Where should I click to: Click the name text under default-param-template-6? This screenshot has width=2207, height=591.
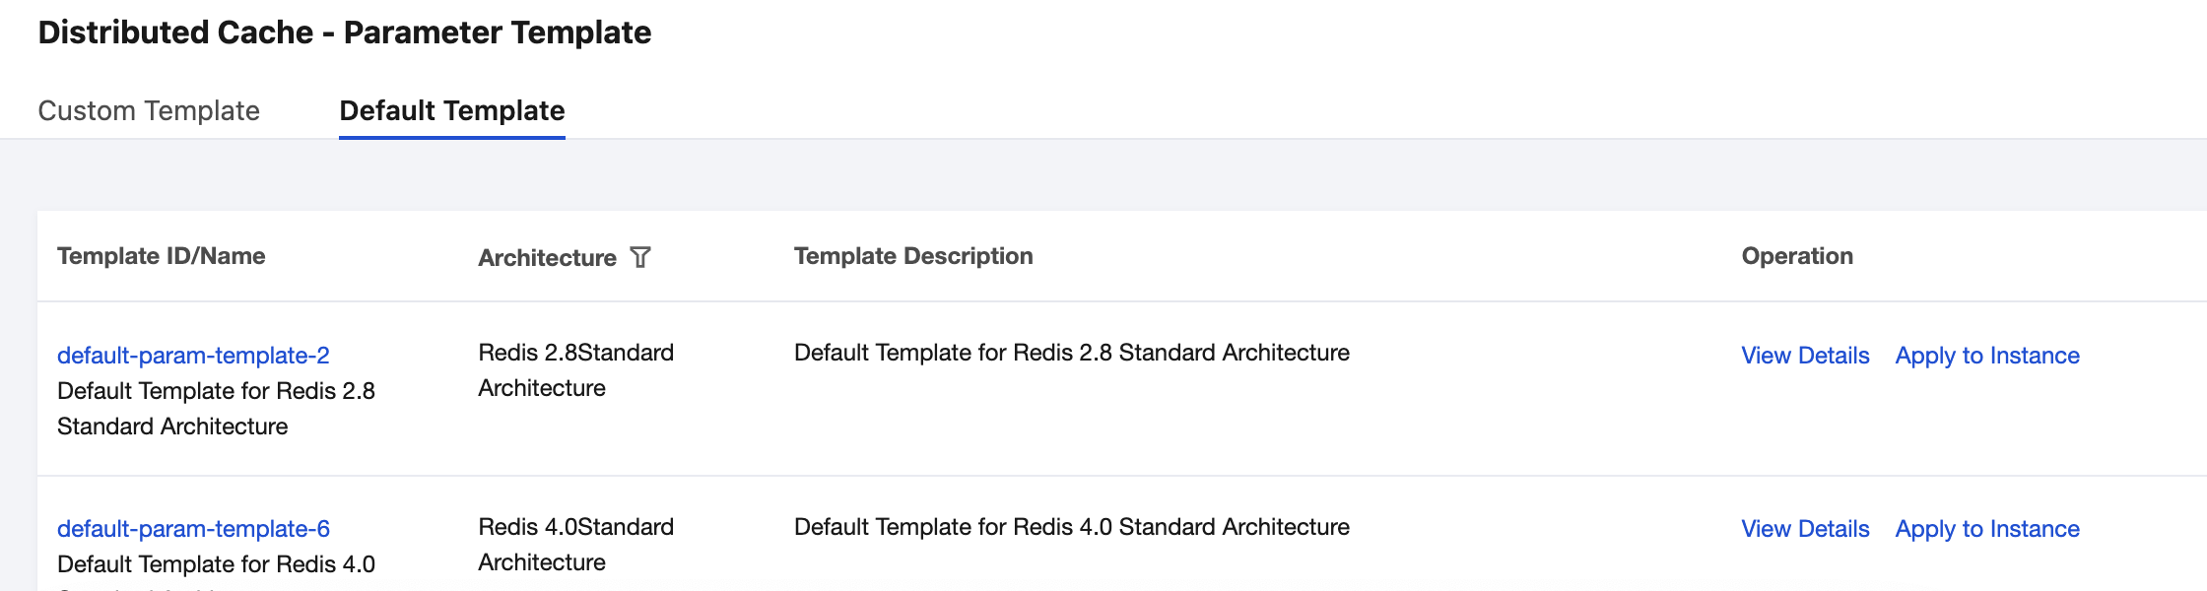coord(216,564)
